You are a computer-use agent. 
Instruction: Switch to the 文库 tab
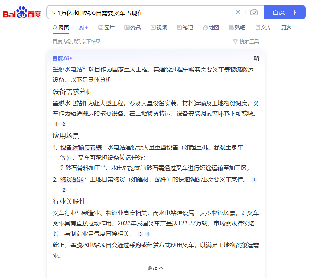pyautogui.click(x=263, y=28)
